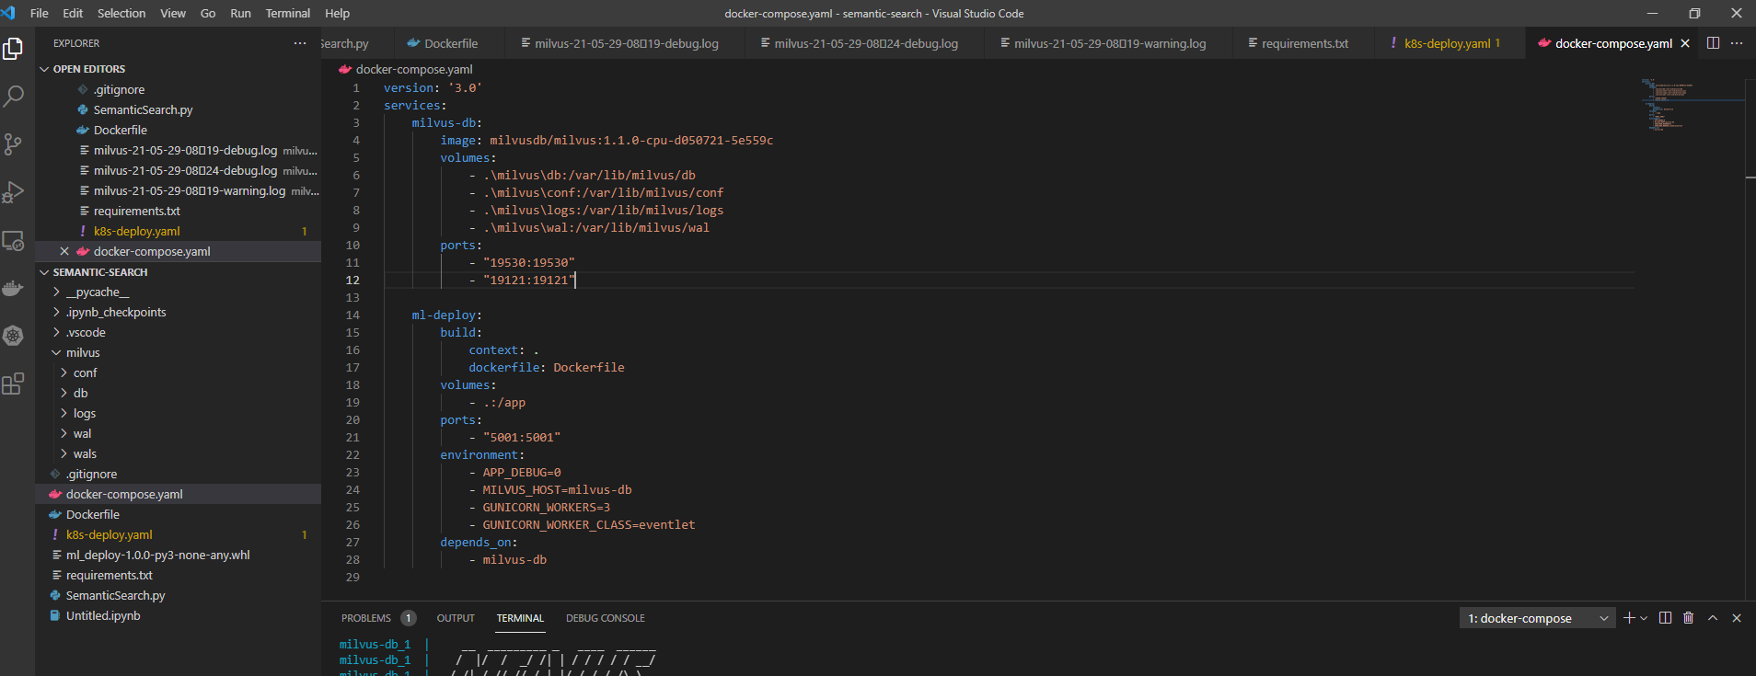This screenshot has width=1756, height=676.
Task: Open the Extensions view icon
Action: click(x=13, y=384)
